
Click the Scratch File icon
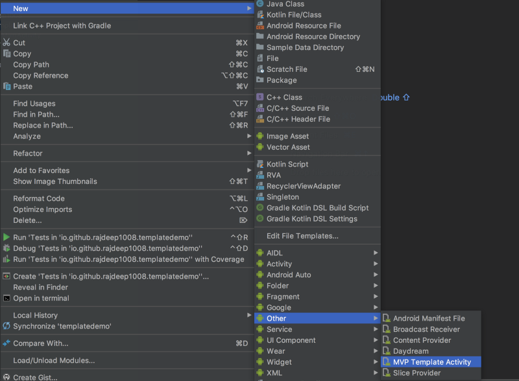point(260,69)
